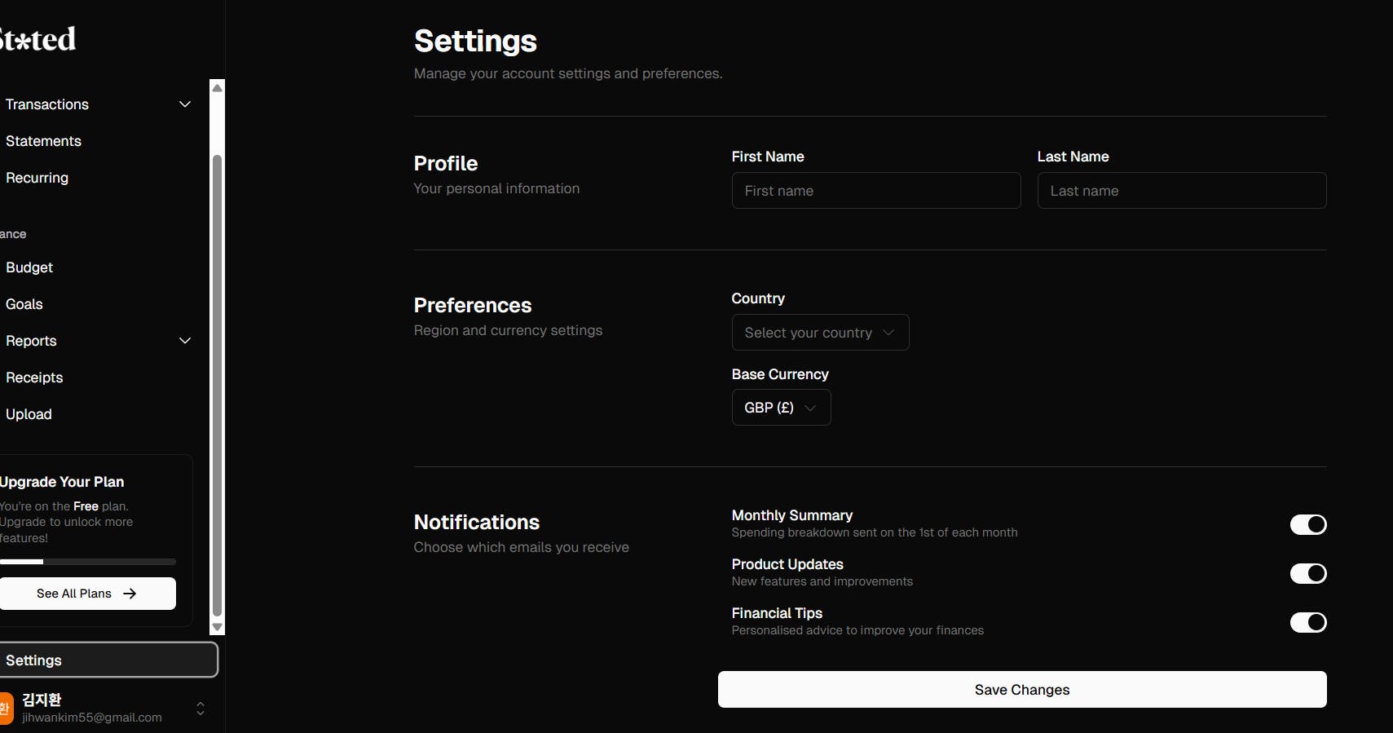The image size is (1393, 733).
Task: Click the See All Plans button
Action: point(86,594)
